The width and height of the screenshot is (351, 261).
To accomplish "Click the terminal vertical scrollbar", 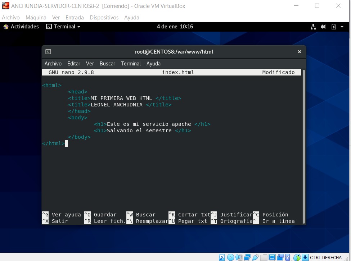I will (304, 146).
